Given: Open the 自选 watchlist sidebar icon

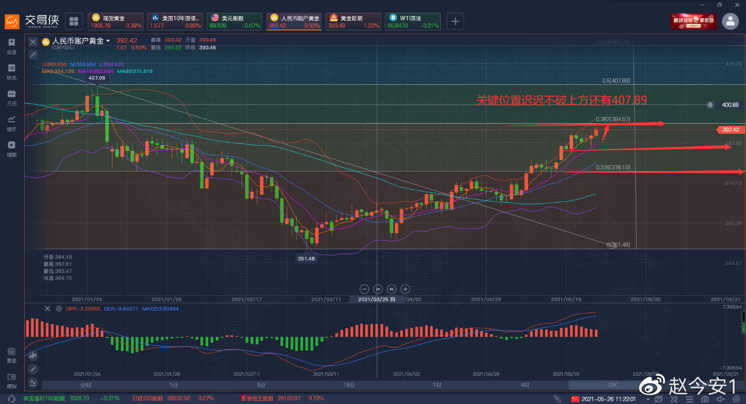Looking at the screenshot, I should [x=12, y=46].
